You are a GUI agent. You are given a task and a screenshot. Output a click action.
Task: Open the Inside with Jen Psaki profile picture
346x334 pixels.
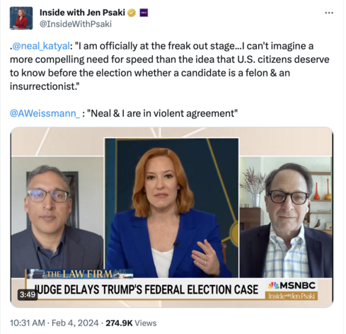click(21, 18)
